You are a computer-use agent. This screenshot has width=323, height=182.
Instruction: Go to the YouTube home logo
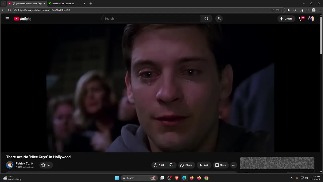coord(22,19)
